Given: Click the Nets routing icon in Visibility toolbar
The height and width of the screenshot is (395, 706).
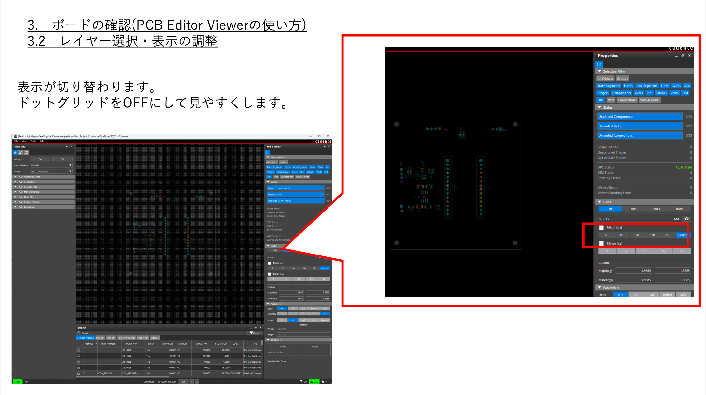Looking at the screenshot, I should point(21,153).
